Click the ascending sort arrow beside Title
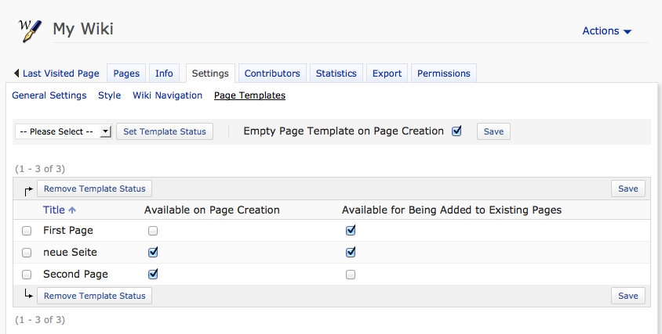 73,210
